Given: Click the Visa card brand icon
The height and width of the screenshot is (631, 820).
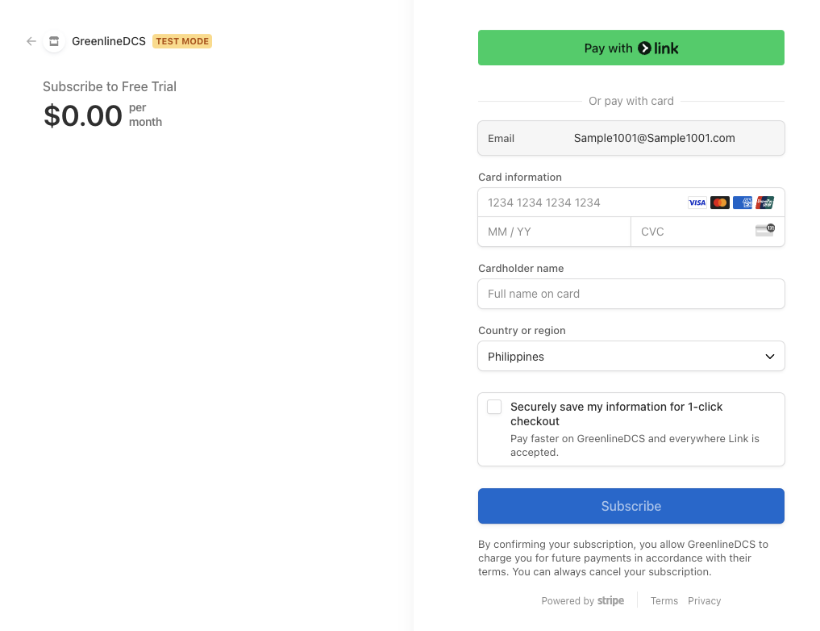Looking at the screenshot, I should coord(697,203).
